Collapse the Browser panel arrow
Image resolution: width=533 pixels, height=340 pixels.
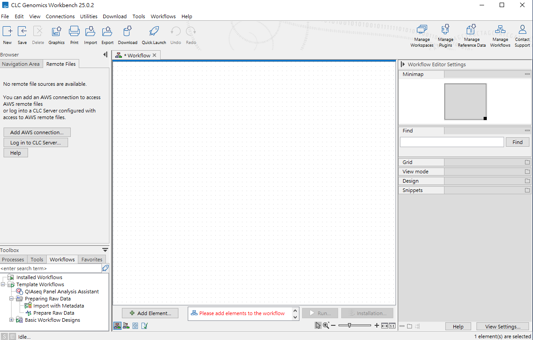tap(105, 54)
